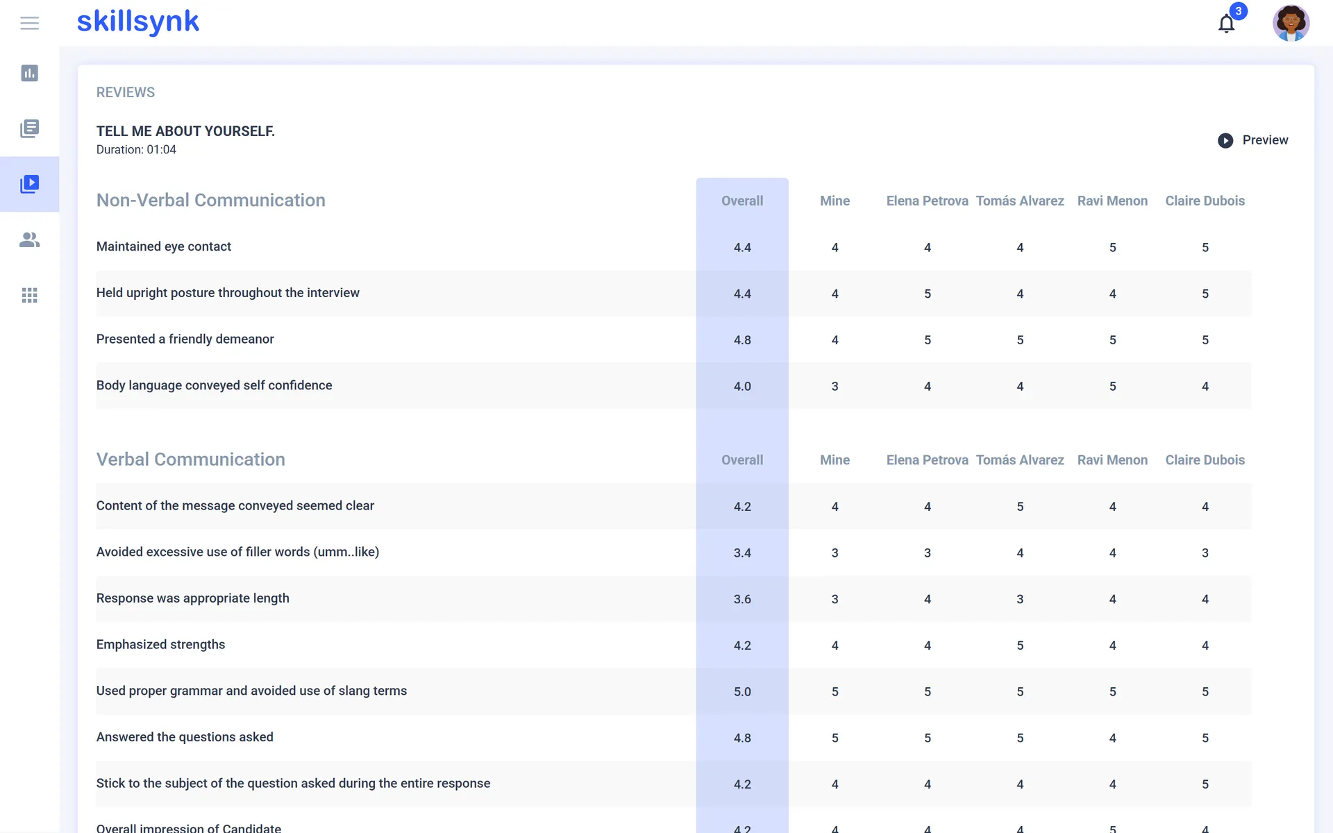Click Claire Dubois header in Verbal Communication

click(x=1205, y=460)
